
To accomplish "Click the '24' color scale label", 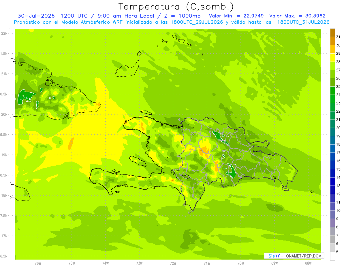I will tap(339, 95).
